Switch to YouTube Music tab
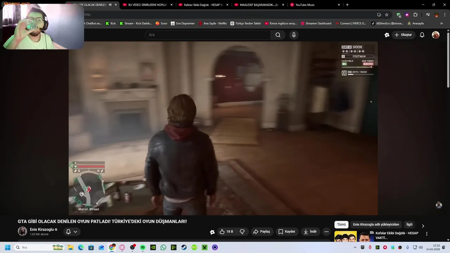 (315, 5)
